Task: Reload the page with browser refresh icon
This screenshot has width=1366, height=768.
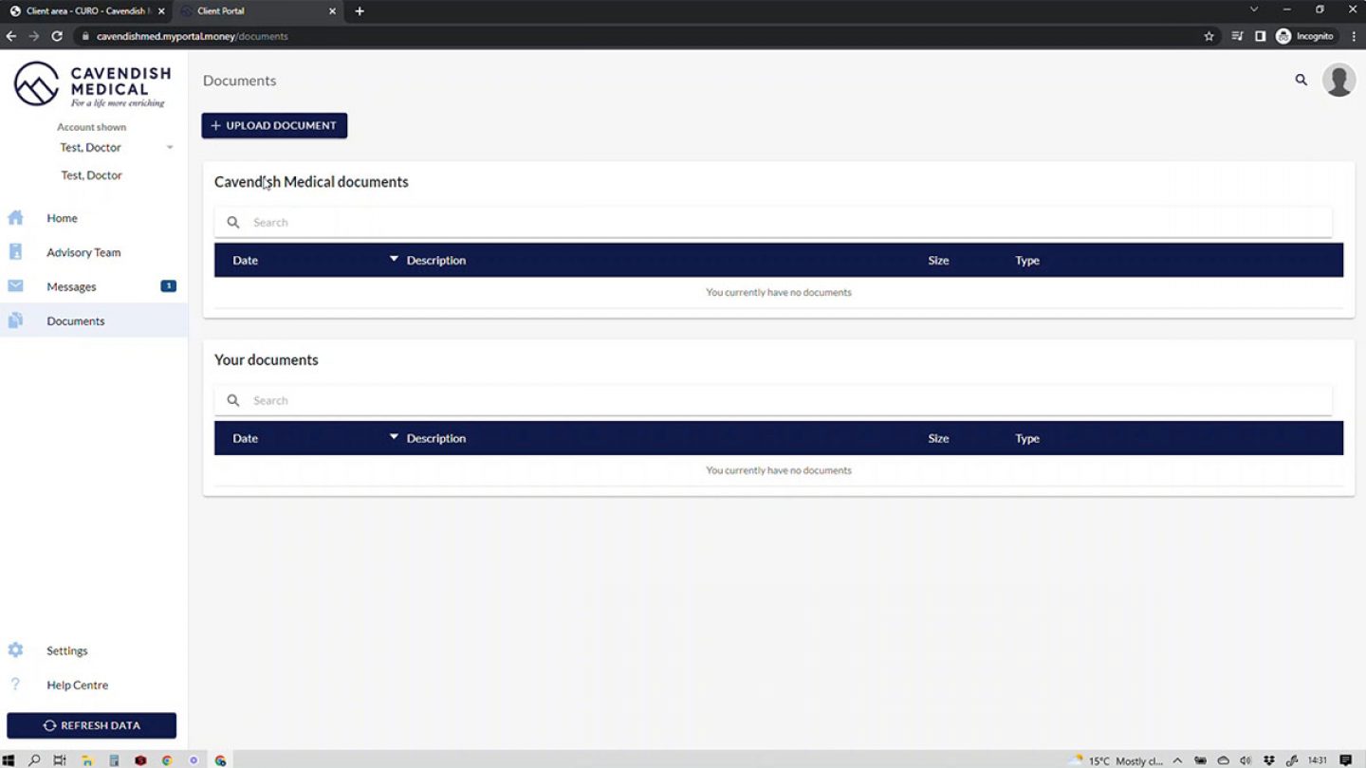Action: [57, 36]
